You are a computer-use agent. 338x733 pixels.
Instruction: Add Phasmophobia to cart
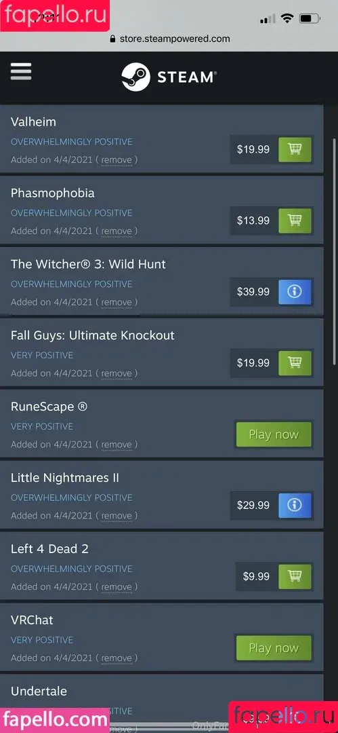pos(295,221)
